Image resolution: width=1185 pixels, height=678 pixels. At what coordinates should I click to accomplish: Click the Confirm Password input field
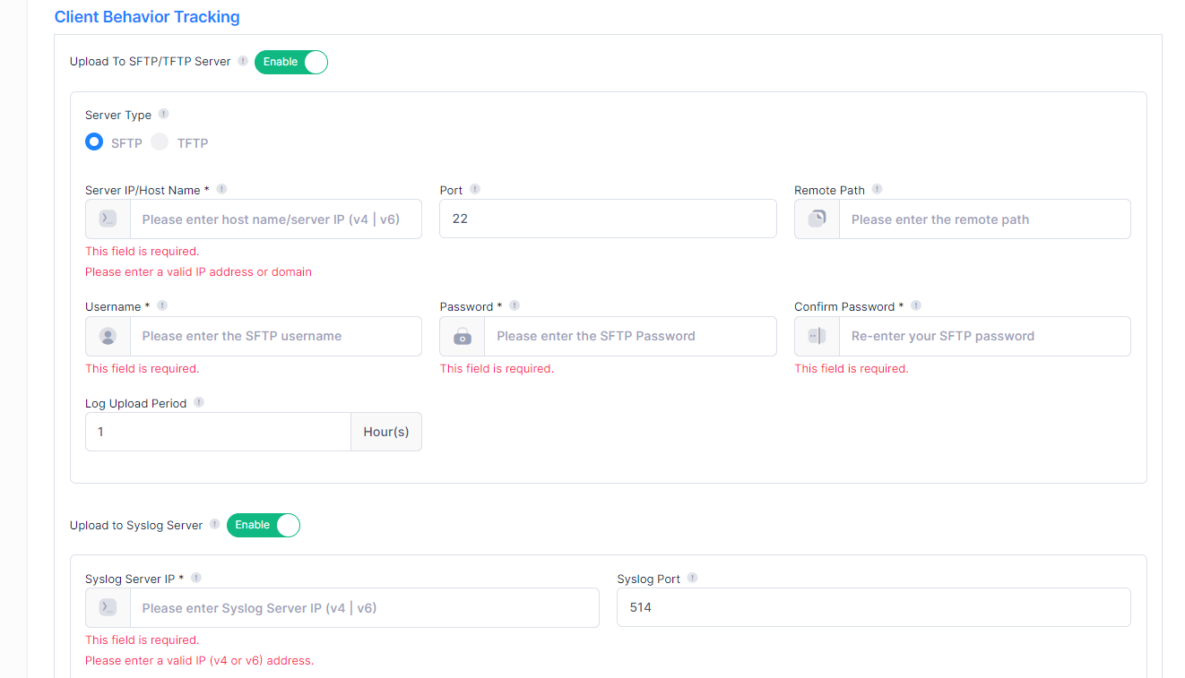tap(983, 337)
